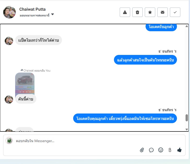The image size is (190, 164).
Task: Delete conversation using trash icon
Action: (137, 12)
